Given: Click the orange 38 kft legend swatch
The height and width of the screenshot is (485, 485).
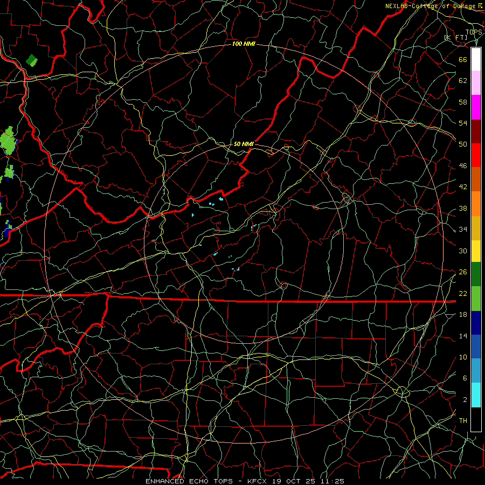Looking at the screenshot, I should (x=476, y=204).
